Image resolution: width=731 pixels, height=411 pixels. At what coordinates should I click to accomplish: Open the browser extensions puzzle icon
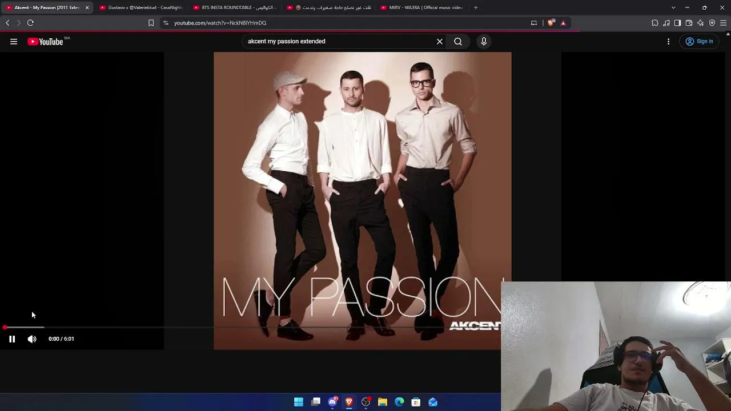[x=655, y=23]
